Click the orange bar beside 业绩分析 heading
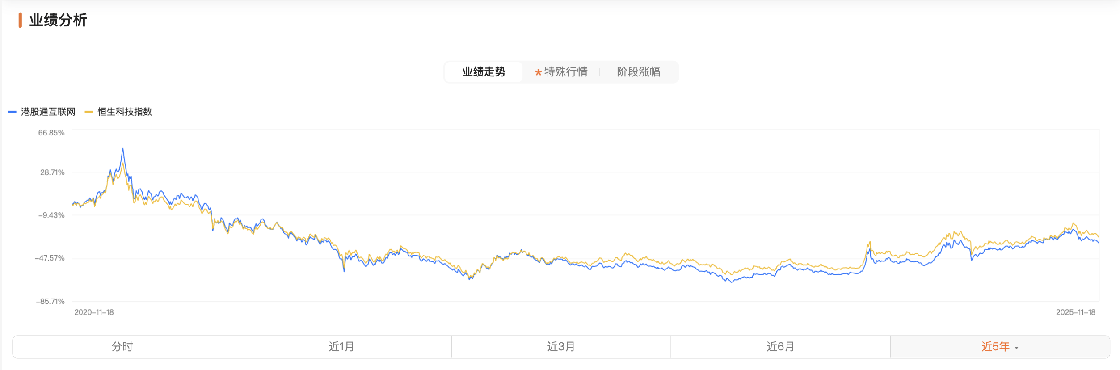Screen dimensions: 1120x370 pyautogui.click(x=20, y=20)
